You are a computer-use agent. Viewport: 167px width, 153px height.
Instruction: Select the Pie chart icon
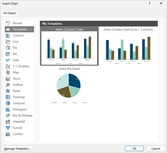(8, 48)
